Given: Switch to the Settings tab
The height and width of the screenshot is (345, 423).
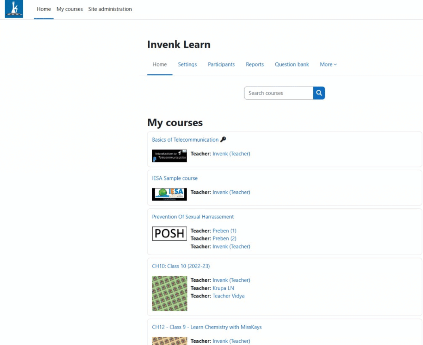Looking at the screenshot, I should coord(187,64).
